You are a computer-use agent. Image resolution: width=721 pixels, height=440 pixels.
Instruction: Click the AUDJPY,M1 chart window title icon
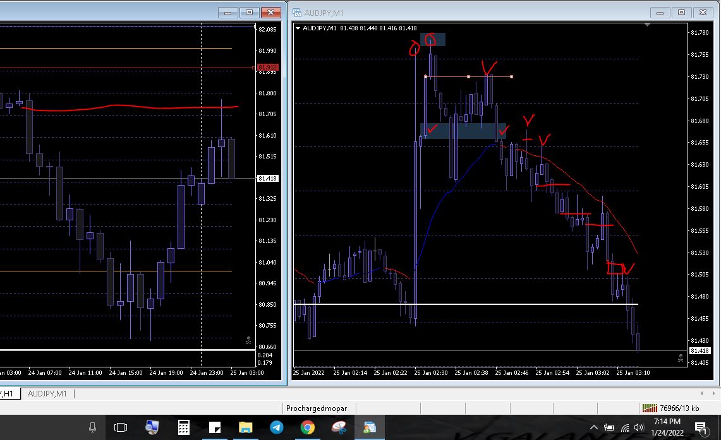click(x=297, y=13)
